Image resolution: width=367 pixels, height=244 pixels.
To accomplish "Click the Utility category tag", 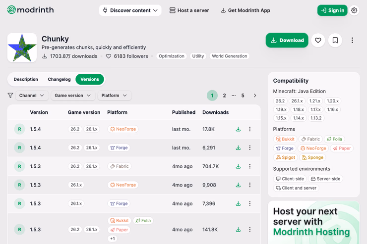I will pos(198,56).
